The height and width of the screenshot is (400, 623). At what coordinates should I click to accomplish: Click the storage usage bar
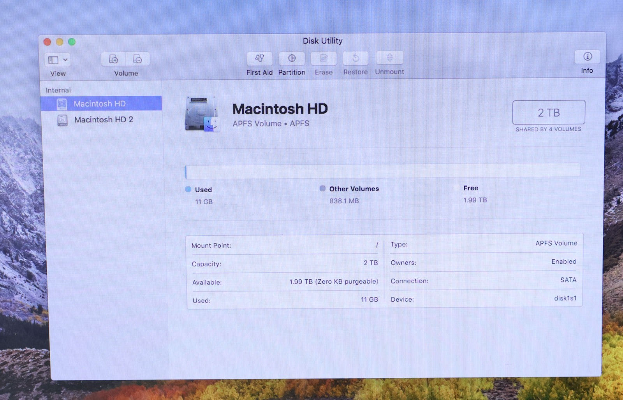382,171
